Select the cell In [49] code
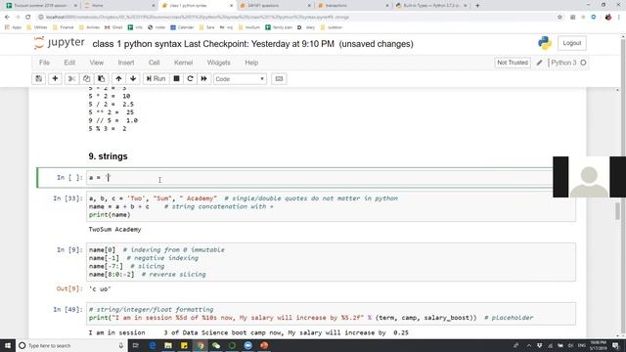This screenshot has width=626, height=352. [x=331, y=314]
